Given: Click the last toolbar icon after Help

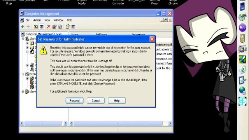Looking at the screenshot, I should click(73, 27).
